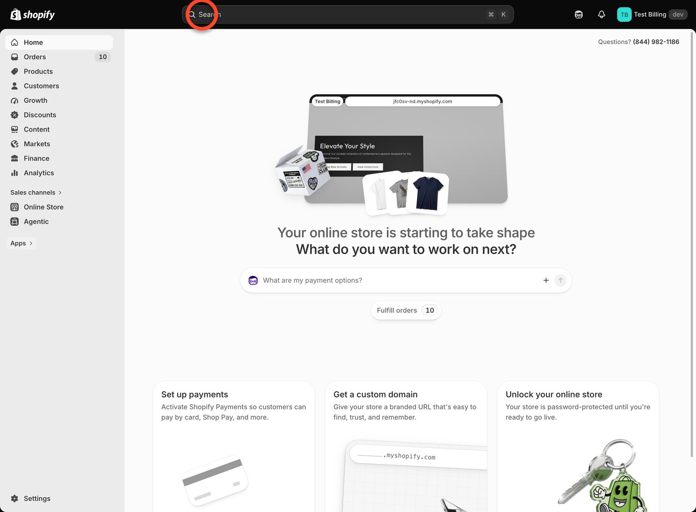Click the Fulfill orders button
This screenshot has width=696, height=512.
[406, 310]
